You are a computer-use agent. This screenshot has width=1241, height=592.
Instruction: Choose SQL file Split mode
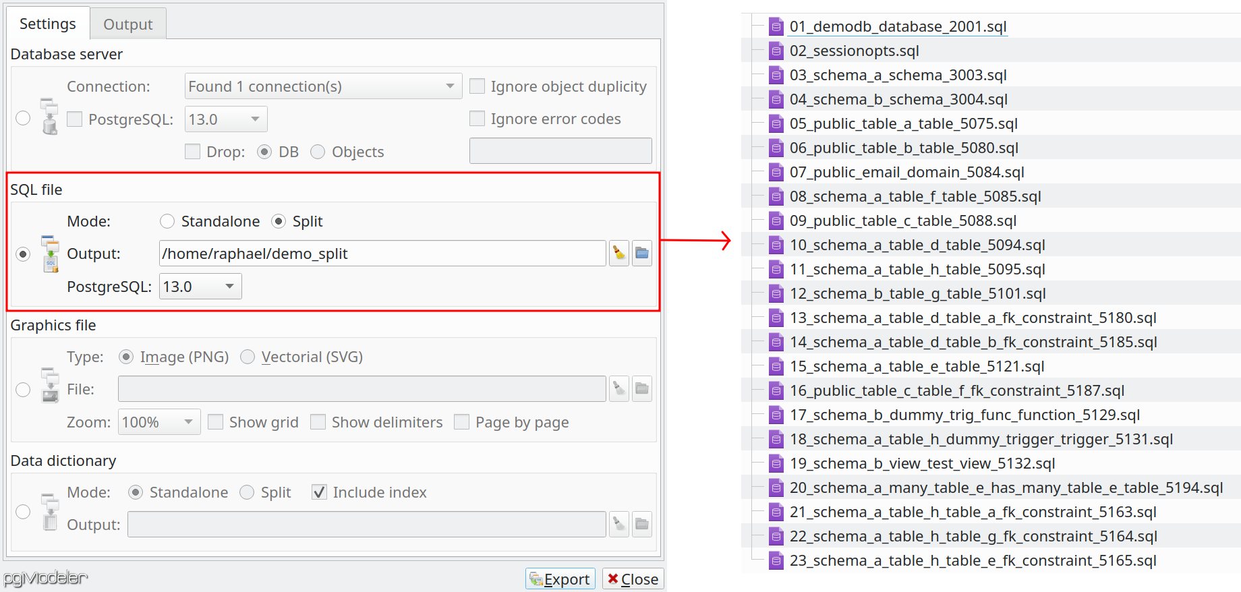point(279,221)
